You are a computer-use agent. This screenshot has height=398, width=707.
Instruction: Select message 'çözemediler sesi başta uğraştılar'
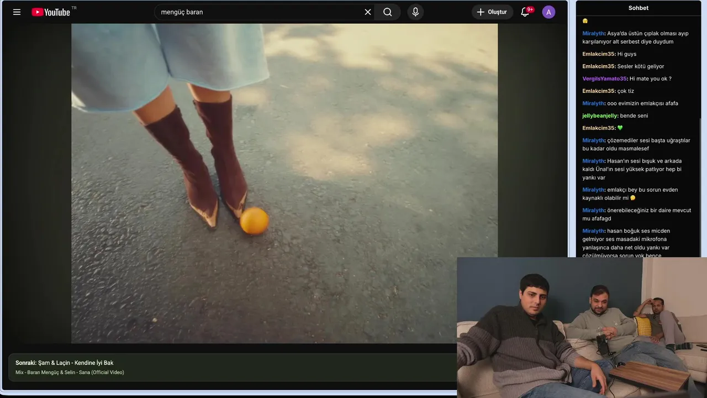click(x=636, y=144)
